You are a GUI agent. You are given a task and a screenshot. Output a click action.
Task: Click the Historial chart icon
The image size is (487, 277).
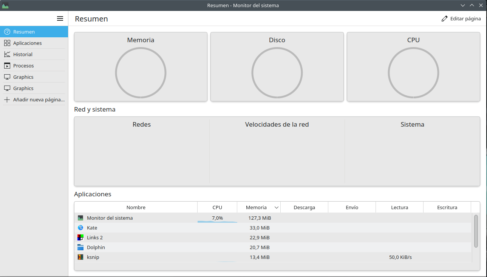coord(7,54)
